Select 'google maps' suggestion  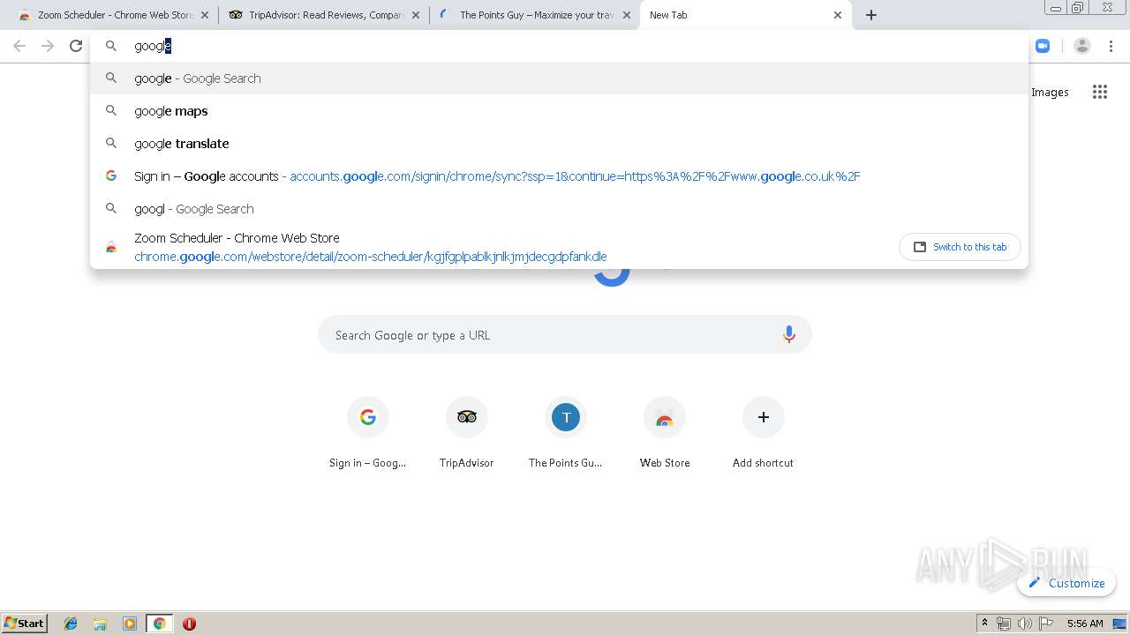click(x=559, y=111)
